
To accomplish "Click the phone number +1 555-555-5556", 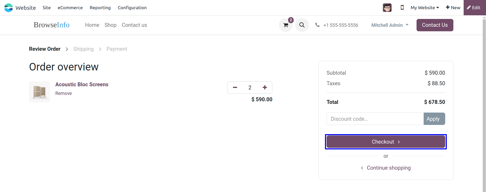I will [x=340, y=25].
